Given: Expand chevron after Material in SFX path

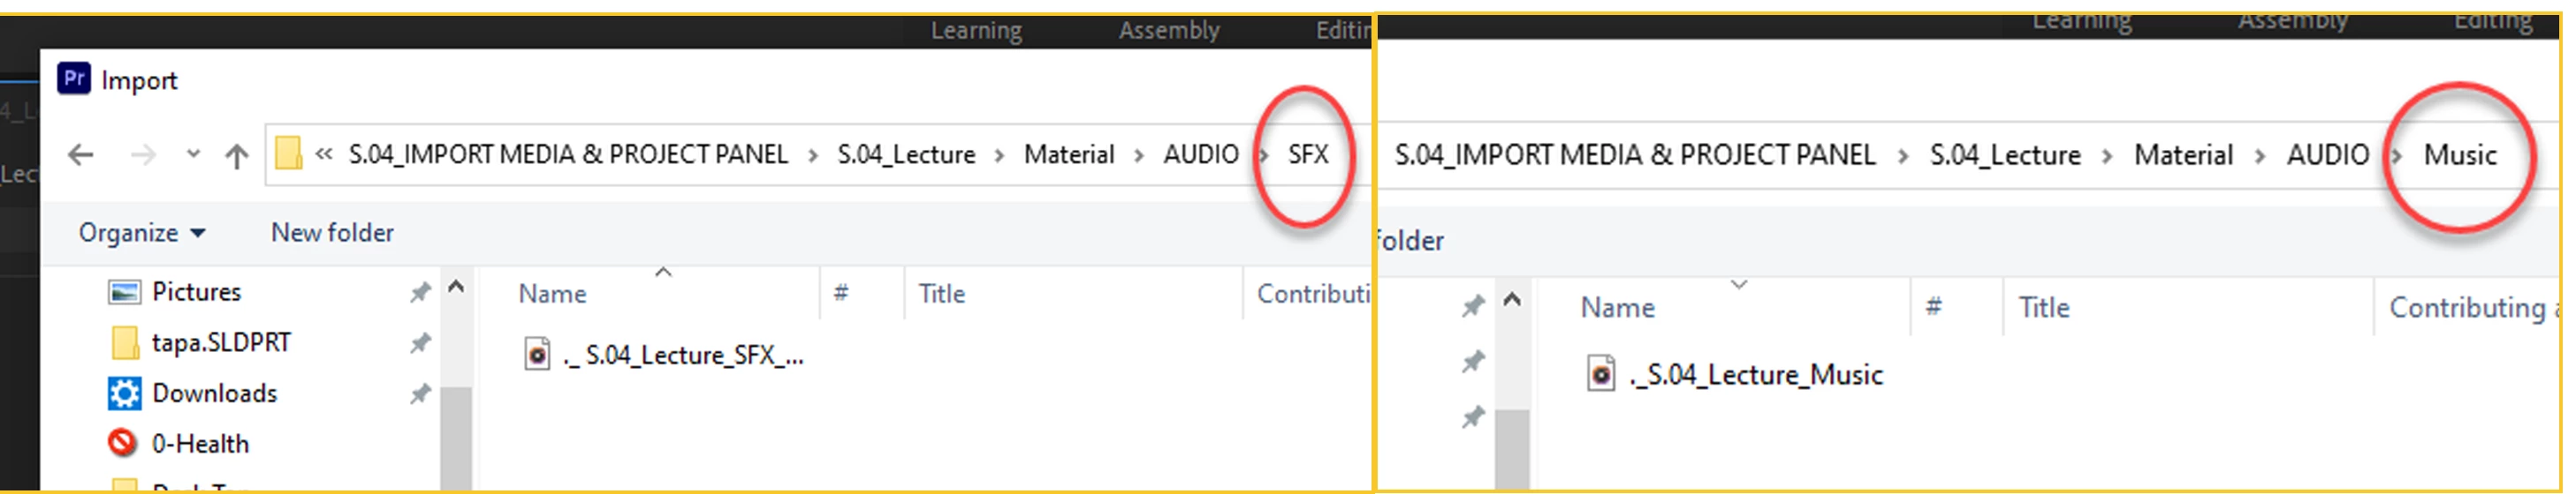Looking at the screenshot, I should 1138,155.
